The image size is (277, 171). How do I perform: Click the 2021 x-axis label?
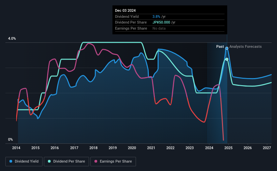[151, 148]
